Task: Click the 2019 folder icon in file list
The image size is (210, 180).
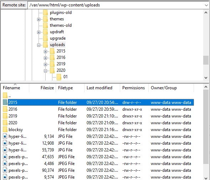Action: click(x=5, y=116)
